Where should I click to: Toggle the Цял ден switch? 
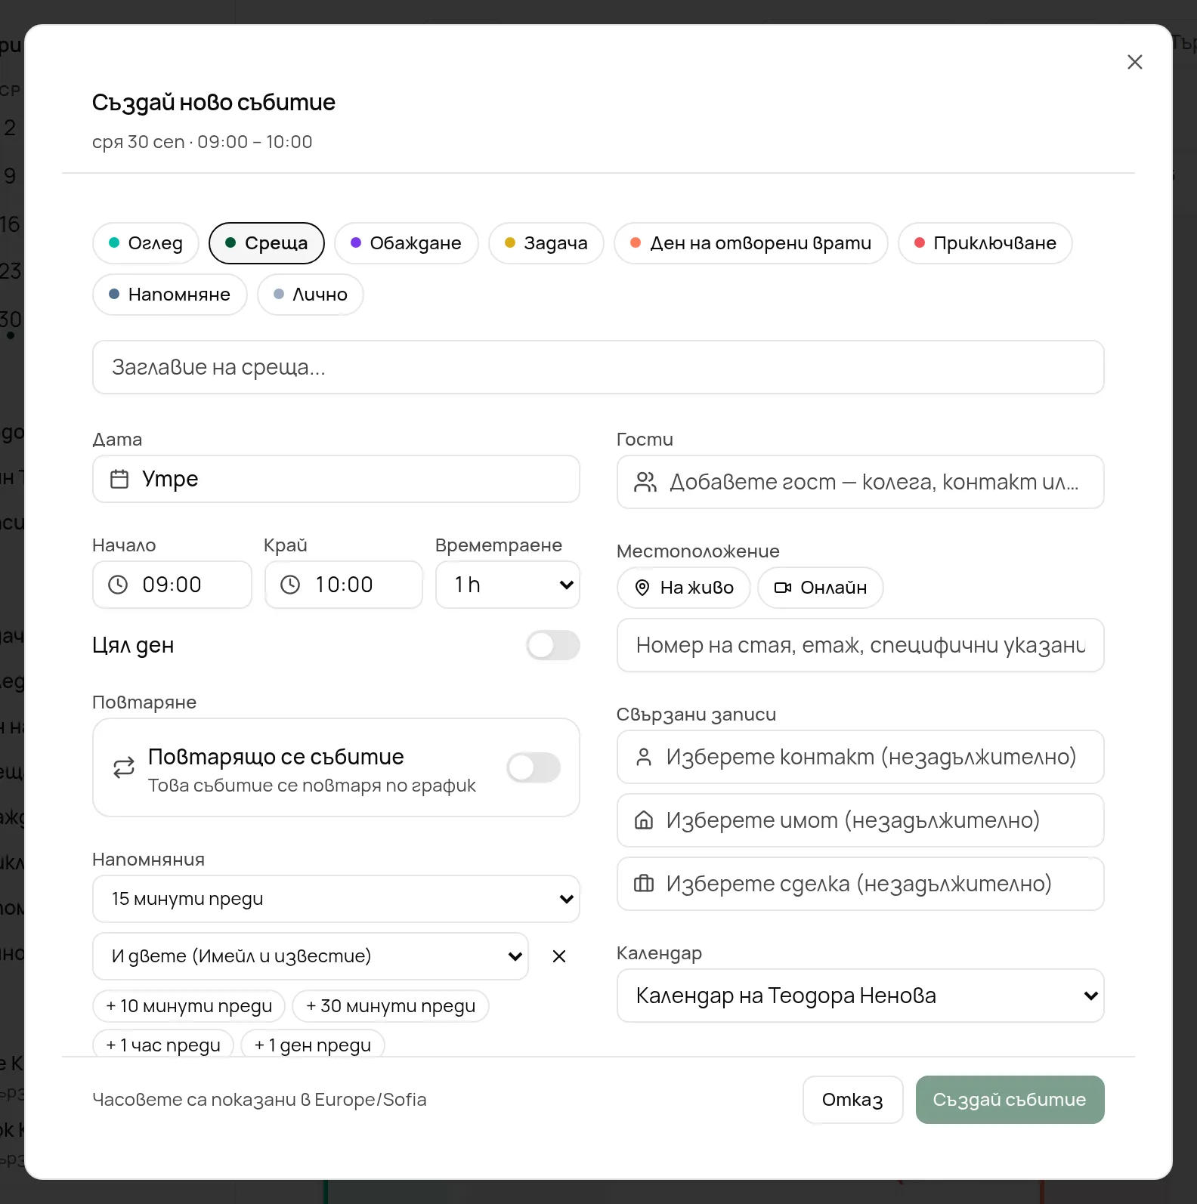(553, 645)
